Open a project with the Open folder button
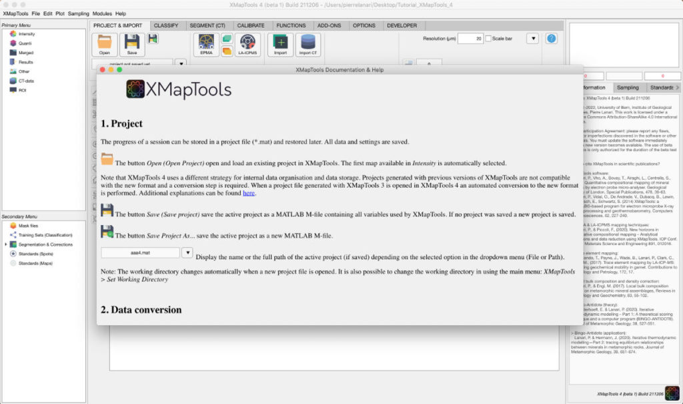683x404 pixels. pyautogui.click(x=104, y=44)
